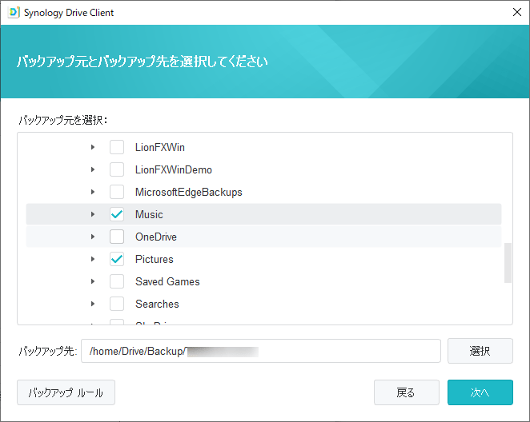Select the Music row label

pos(149,214)
